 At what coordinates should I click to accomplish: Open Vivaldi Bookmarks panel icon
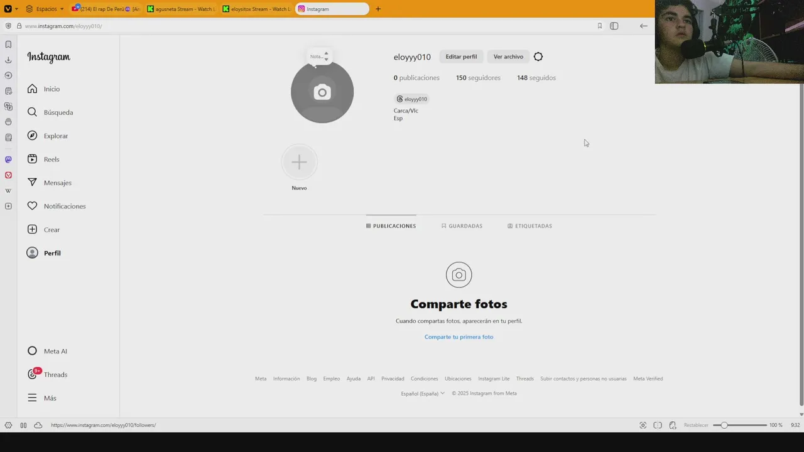pos(8,45)
